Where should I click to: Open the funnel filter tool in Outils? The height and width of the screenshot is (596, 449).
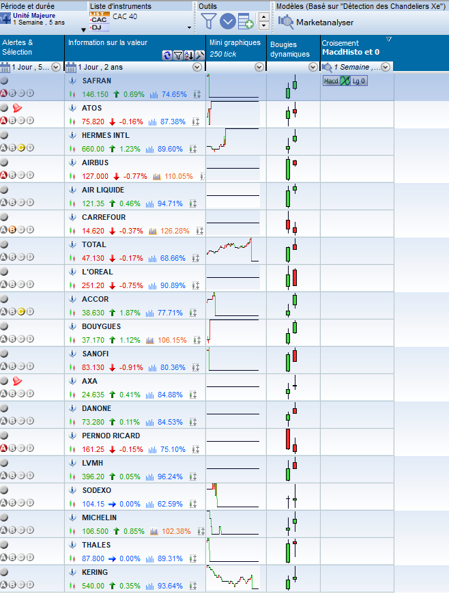208,21
